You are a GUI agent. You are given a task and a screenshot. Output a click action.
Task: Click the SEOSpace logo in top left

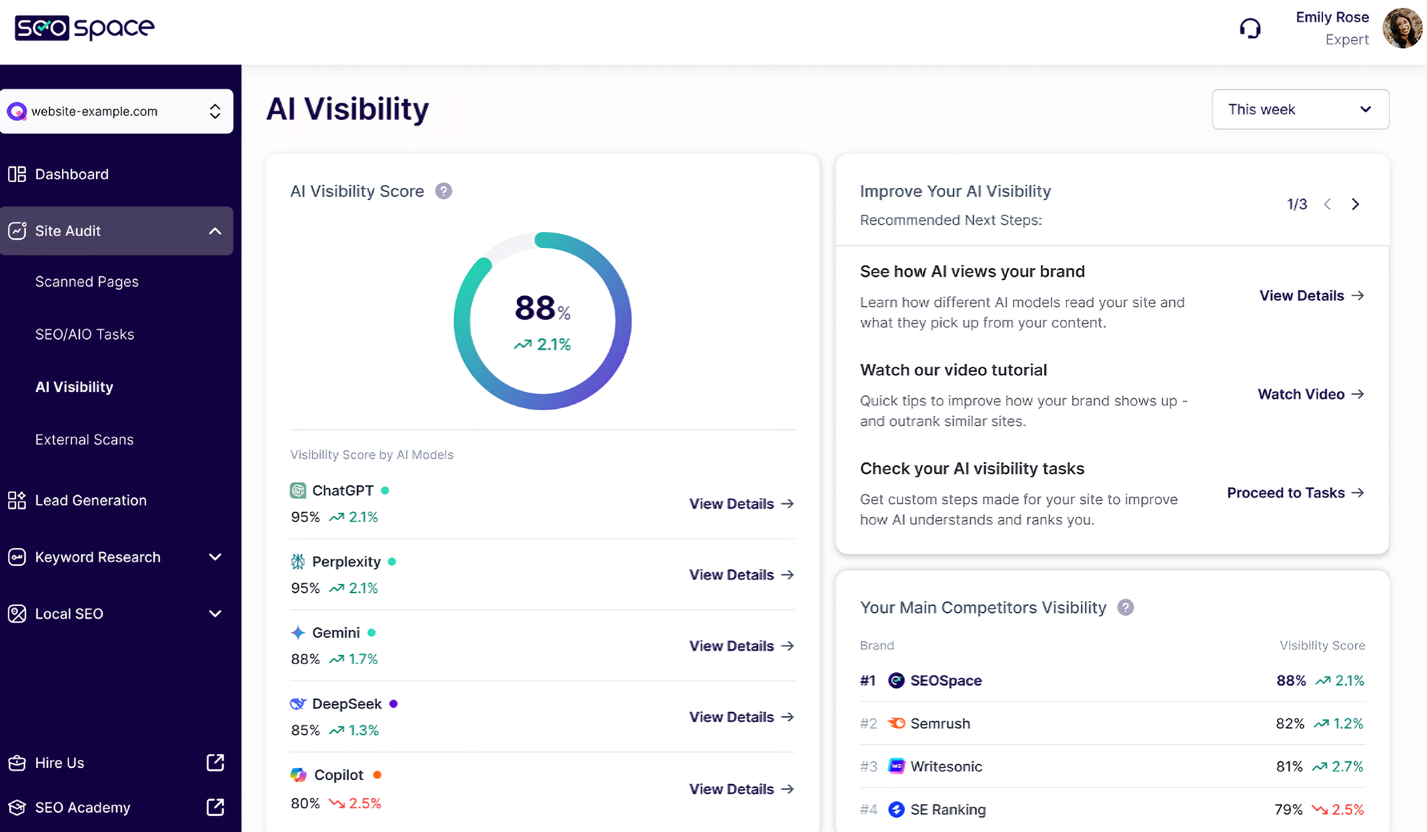pyautogui.click(x=83, y=28)
